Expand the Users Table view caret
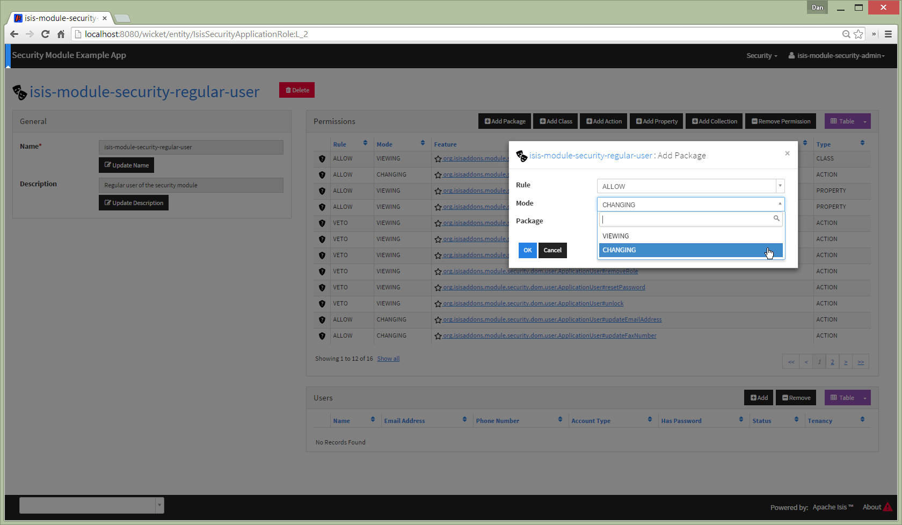 coord(865,398)
